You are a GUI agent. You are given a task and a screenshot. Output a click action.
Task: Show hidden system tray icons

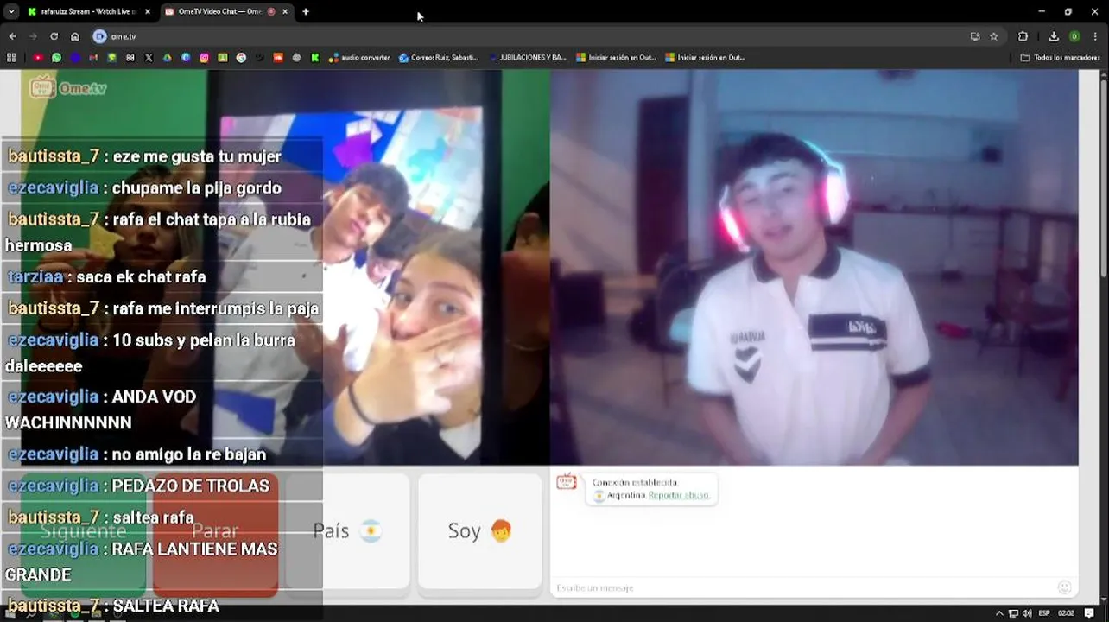[999, 613]
